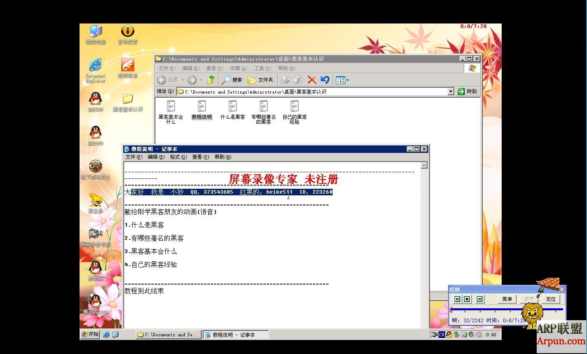Screen dimensions: 587x354
Task: Expand the 后退 (Back) button history dropdown
Action: tap(182, 80)
